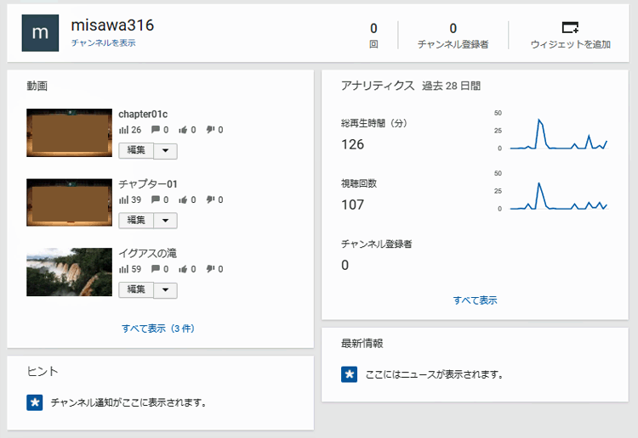Expand the edit dropdown arrow for chapter01c

click(165, 150)
